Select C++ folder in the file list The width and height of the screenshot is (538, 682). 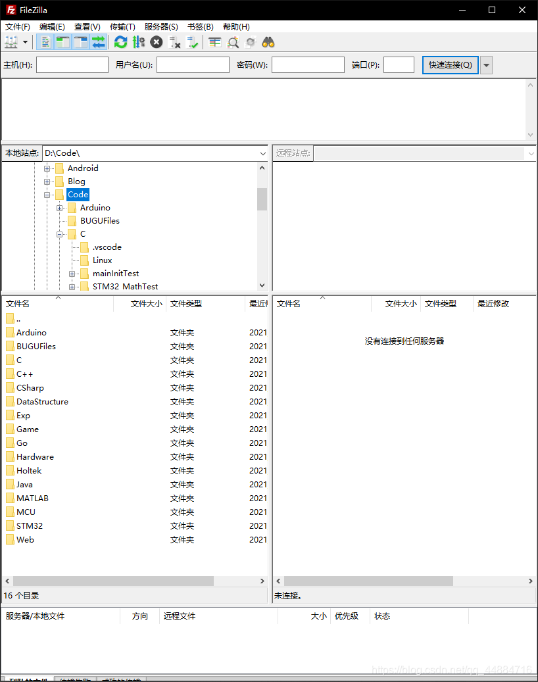[x=25, y=374]
